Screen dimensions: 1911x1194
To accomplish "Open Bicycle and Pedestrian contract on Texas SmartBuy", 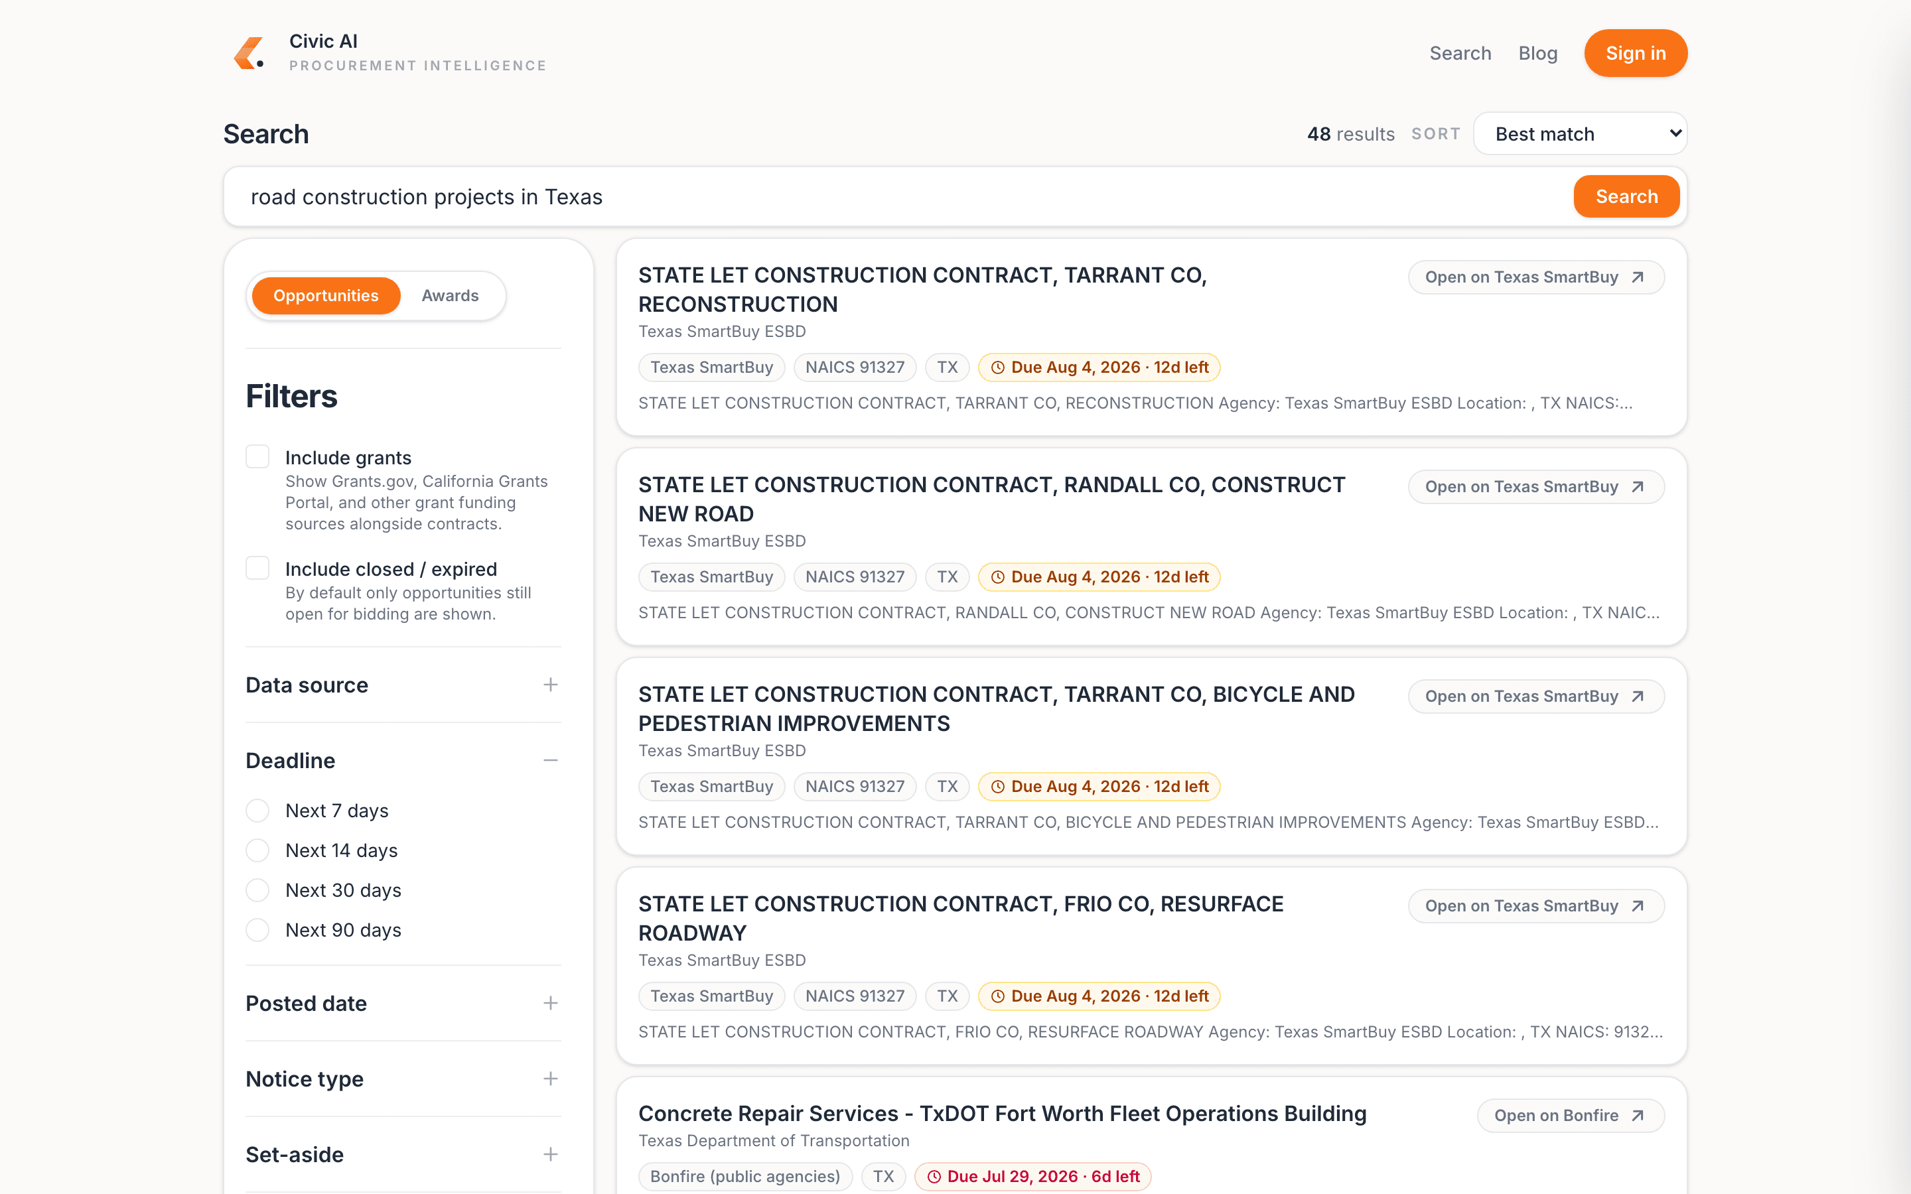I will [x=1536, y=696].
